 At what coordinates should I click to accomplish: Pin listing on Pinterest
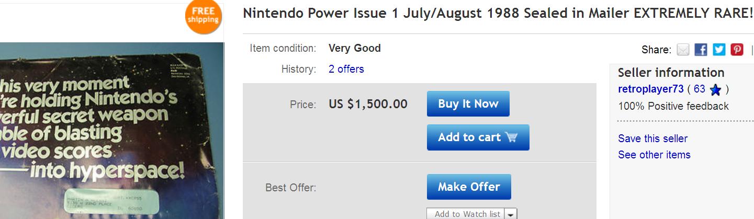(x=737, y=50)
